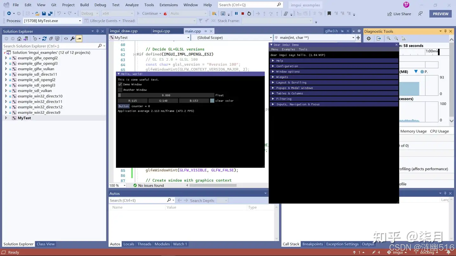Select example_sdl_vulkan in Solution Explorer
Screen dimensions: 456x256
tap(35, 91)
